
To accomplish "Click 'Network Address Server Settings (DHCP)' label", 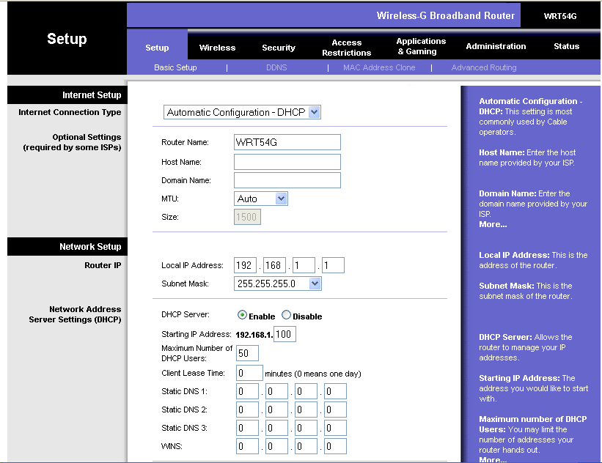I will (x=75, y=314).
